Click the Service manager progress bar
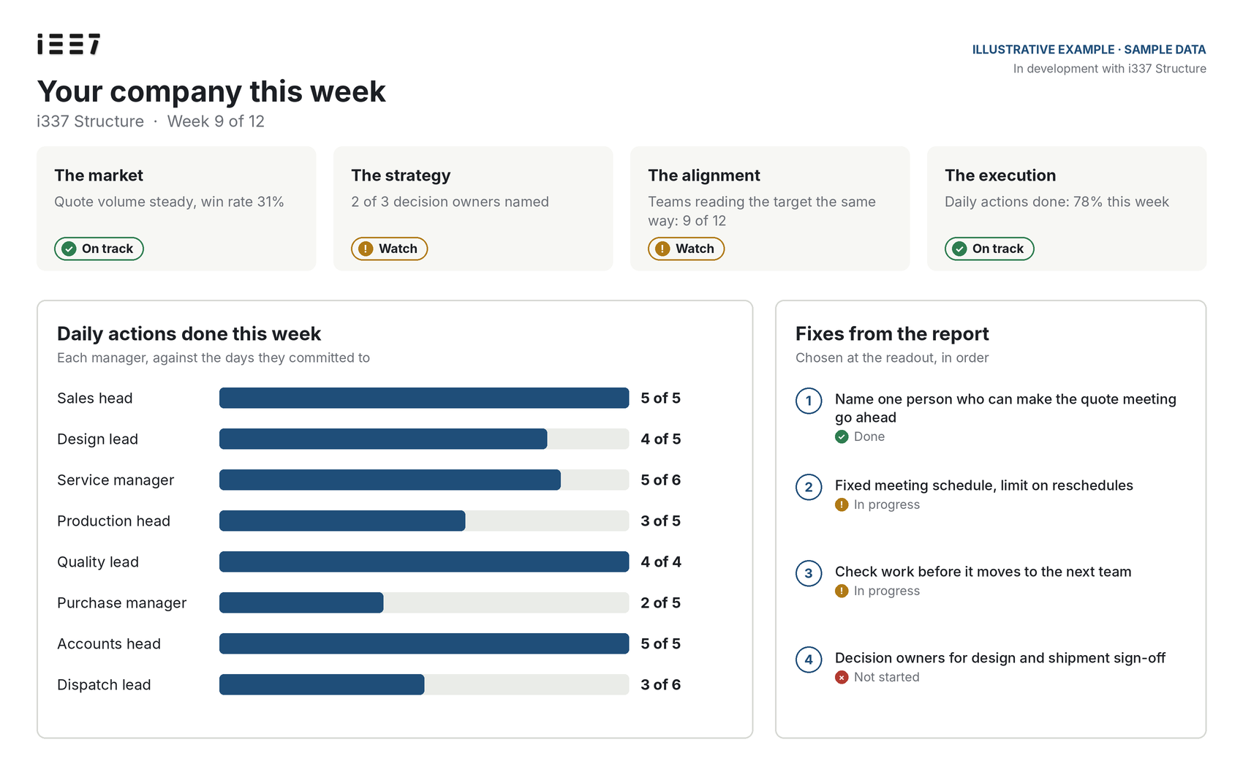Viewport: 1243px width, 775px height. tap(424, 480)
